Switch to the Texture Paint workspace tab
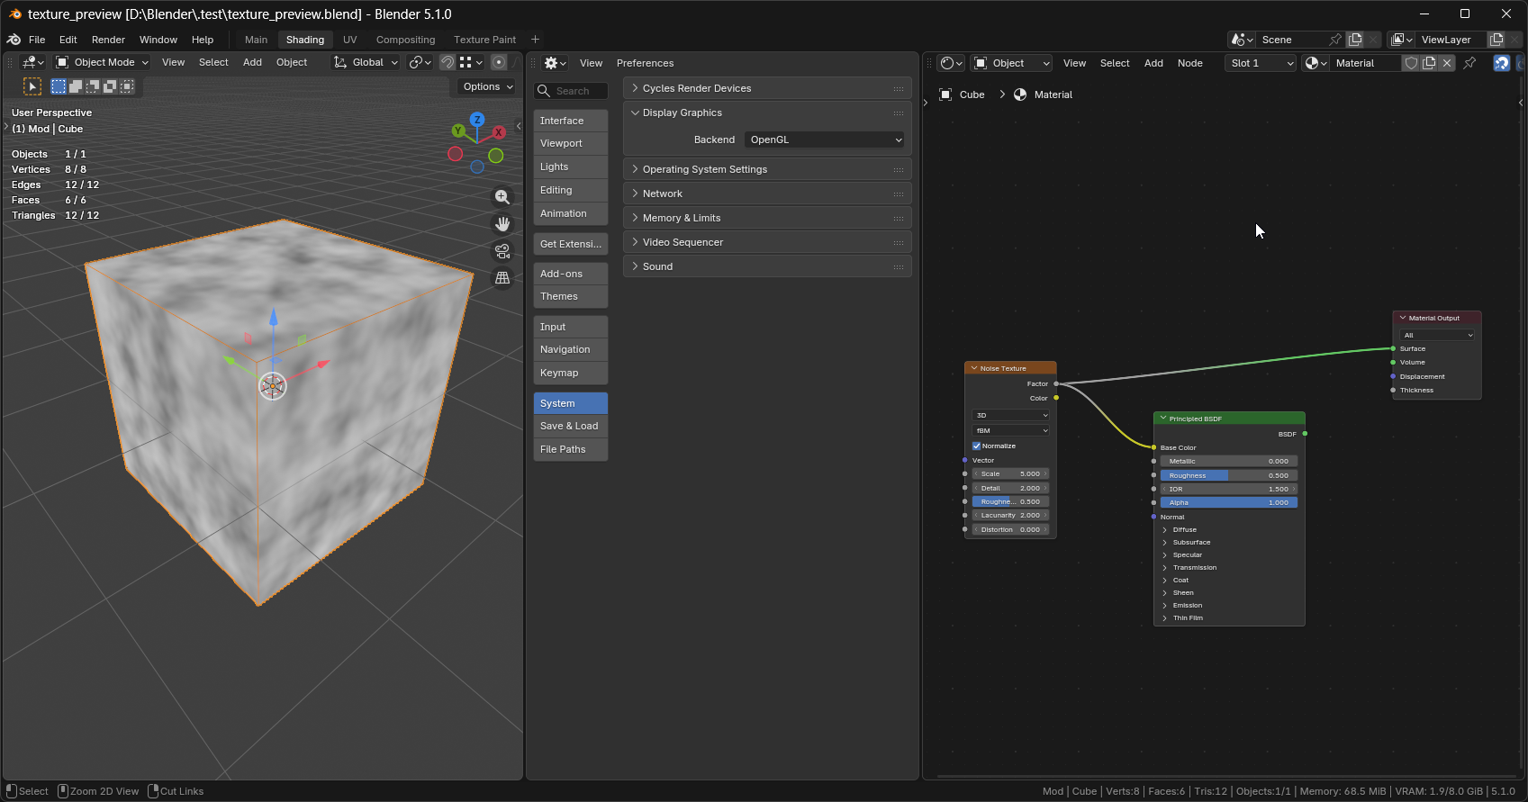Screen dimensions: 1528x802 pos(484,40)
